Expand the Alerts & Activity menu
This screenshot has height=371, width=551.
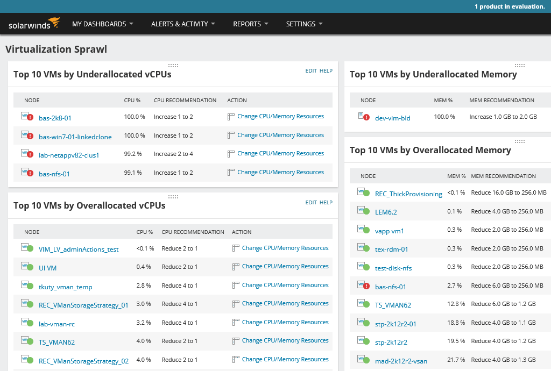click(x=183, y=24)
